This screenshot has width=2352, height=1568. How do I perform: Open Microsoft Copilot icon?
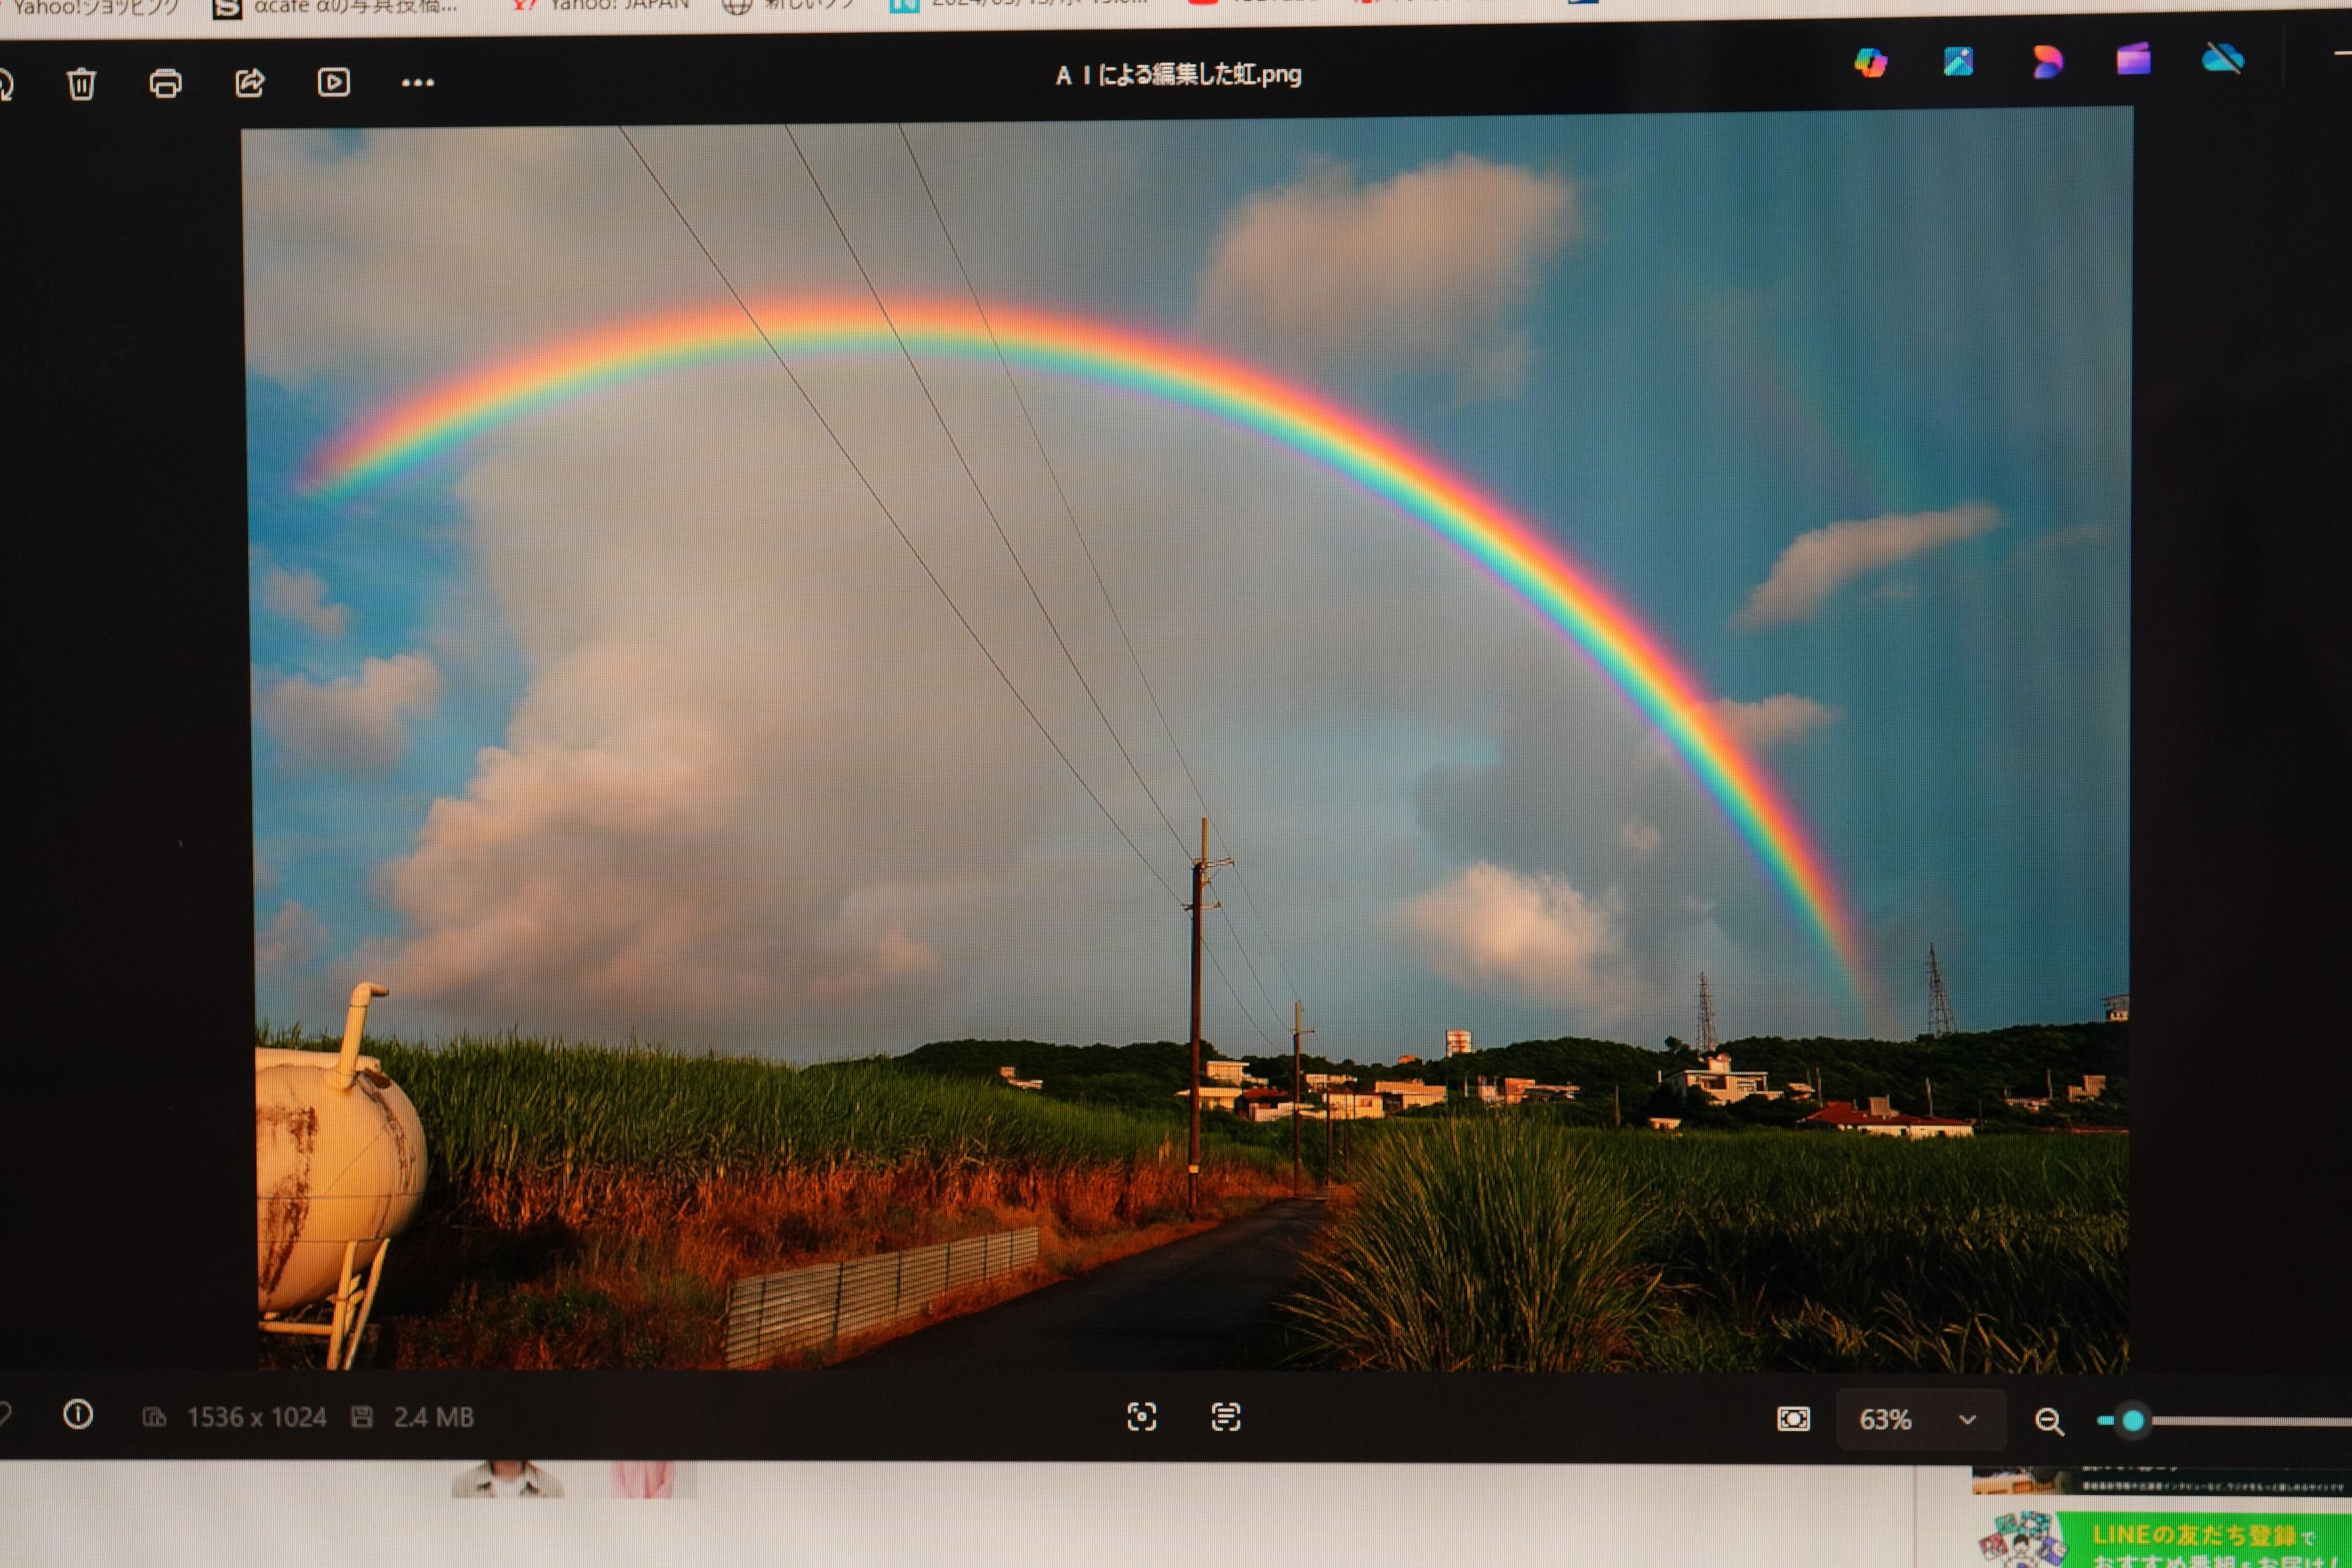click(1870, 63)
